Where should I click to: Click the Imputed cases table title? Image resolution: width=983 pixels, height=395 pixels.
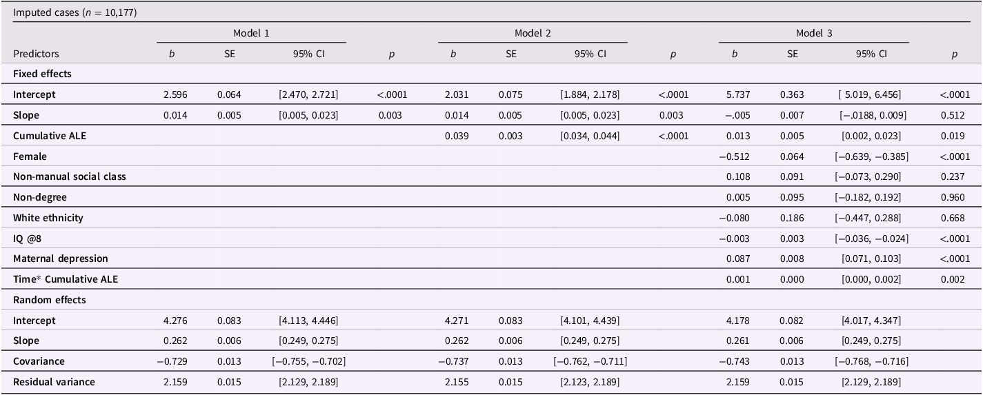point(76,12)
